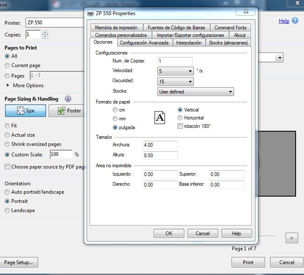
Task: Click the Page Sizing info icon
Action: coord(68,99)
